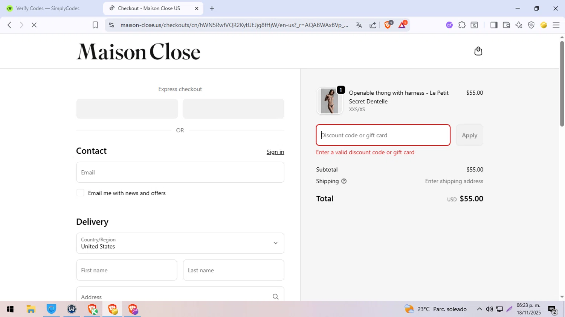Click the purple extension icon in toolbar
The image size is (565, 317).
449,25
